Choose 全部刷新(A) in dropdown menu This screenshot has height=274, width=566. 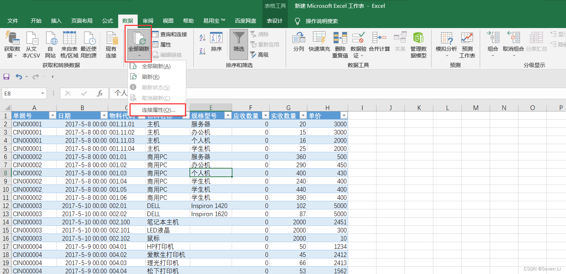click(x=156, y=66)
